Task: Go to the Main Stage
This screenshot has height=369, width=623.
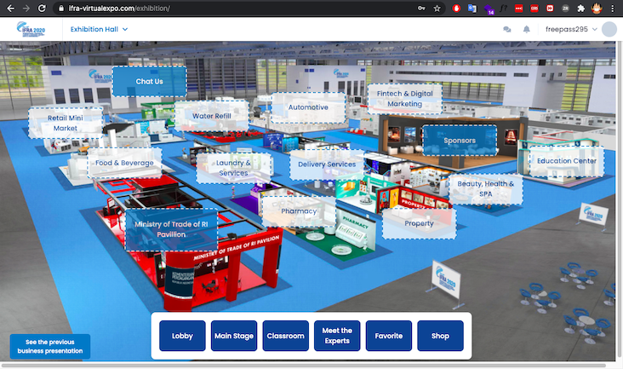Action: pos(234,336)
